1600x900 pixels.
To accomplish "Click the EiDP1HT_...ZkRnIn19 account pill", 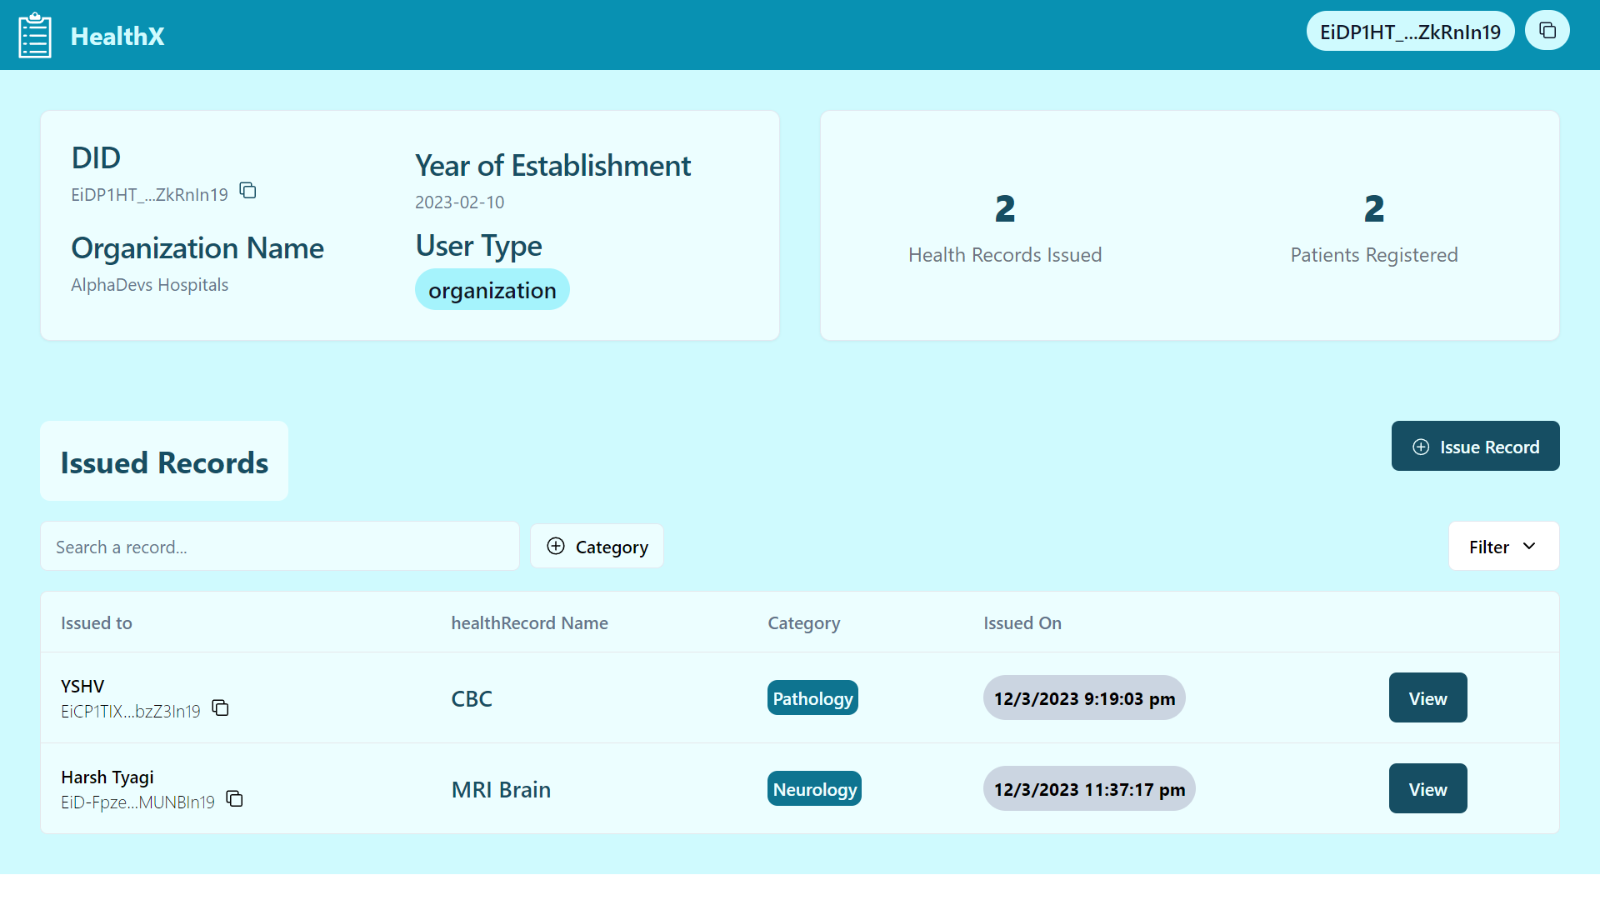I will [x=1410, y=32].
